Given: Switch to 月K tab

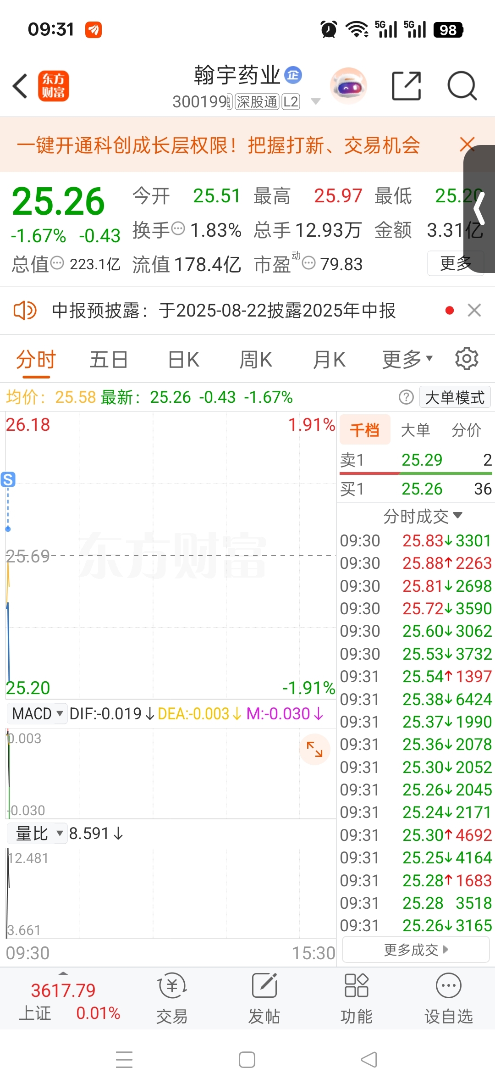Looking at the screenshot, I should [329, 359].
